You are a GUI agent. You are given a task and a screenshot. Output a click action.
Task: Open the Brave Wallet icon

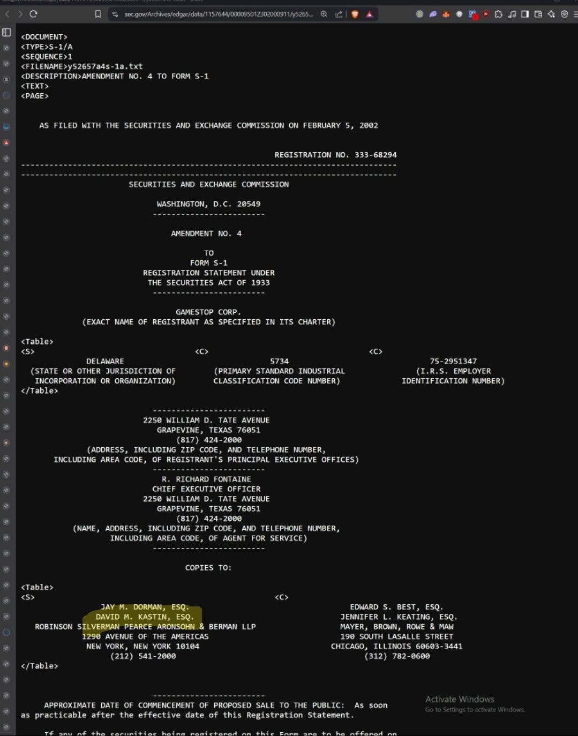538,14
